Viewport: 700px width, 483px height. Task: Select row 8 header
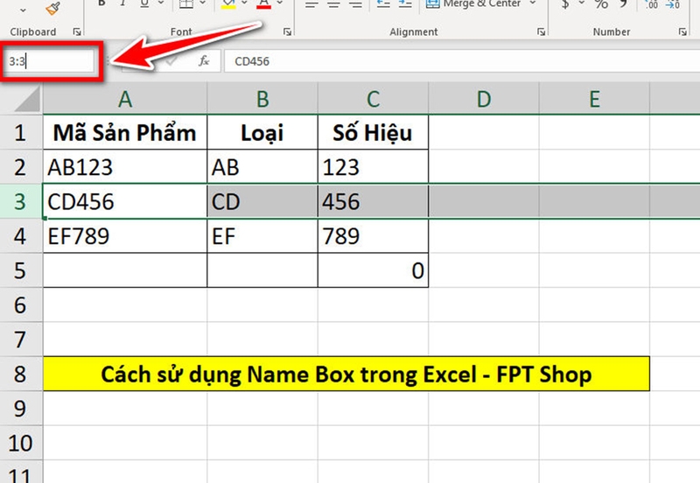pos(20,374)
